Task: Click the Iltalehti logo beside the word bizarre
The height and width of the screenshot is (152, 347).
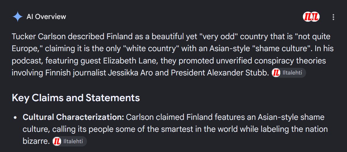Action: click(x=57, y=141)
